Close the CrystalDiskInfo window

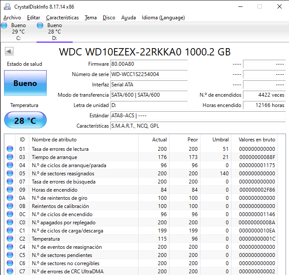[280, 6]
